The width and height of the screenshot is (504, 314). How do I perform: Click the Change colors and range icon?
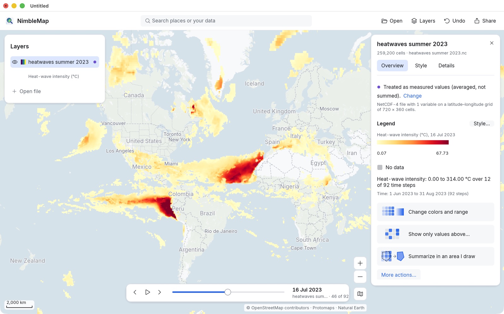pyautogui.click(x=393, y=212)
